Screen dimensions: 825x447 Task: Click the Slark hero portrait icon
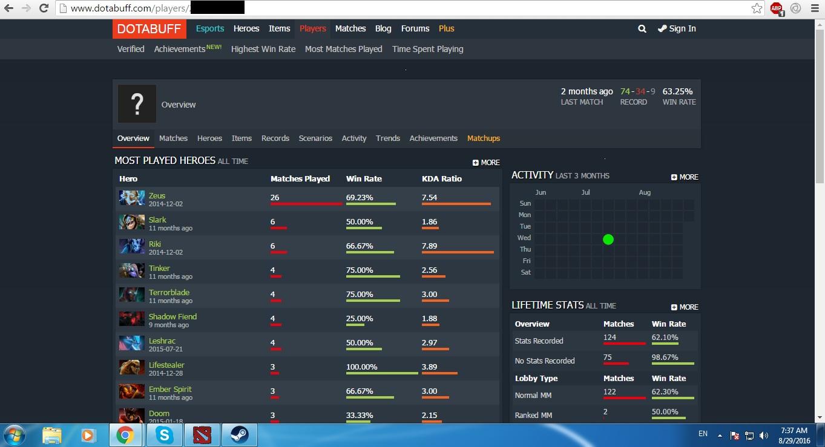[131, 222]
